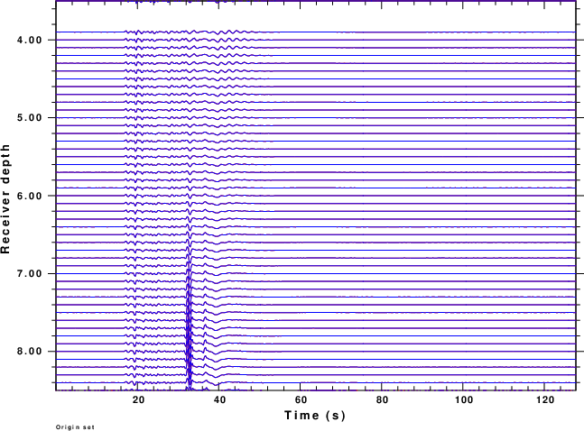584x431 pixels.
Task: Click the 'Receiver depth' axis label
Action: click(5, 199)
